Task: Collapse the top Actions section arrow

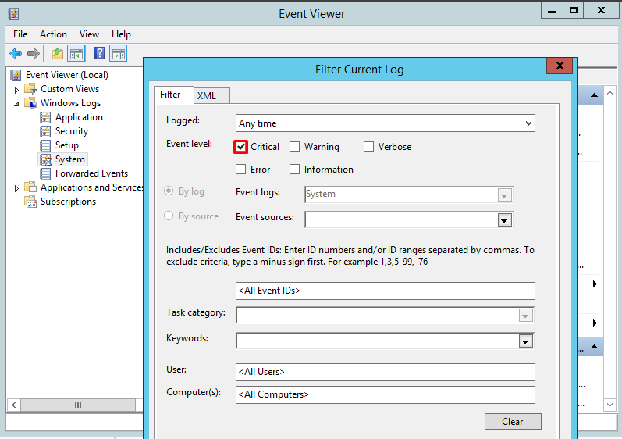Action: pos(594,95)
